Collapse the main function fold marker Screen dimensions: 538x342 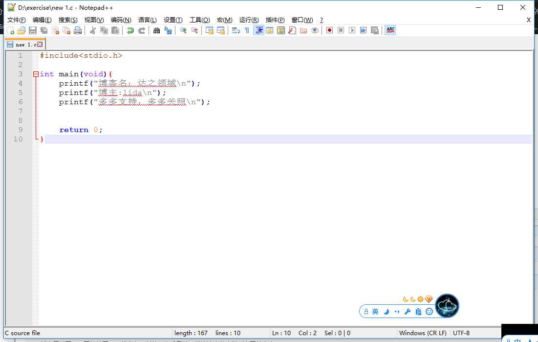36,74
